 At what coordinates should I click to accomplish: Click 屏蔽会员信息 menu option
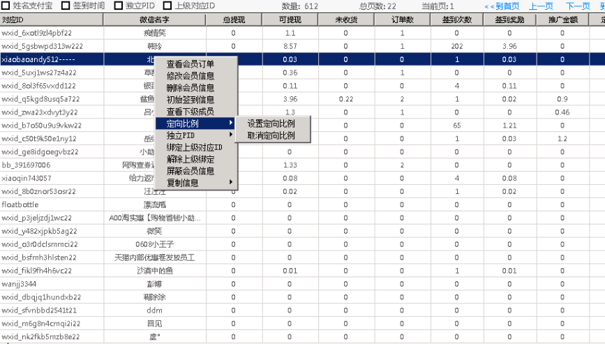[190, 171]
